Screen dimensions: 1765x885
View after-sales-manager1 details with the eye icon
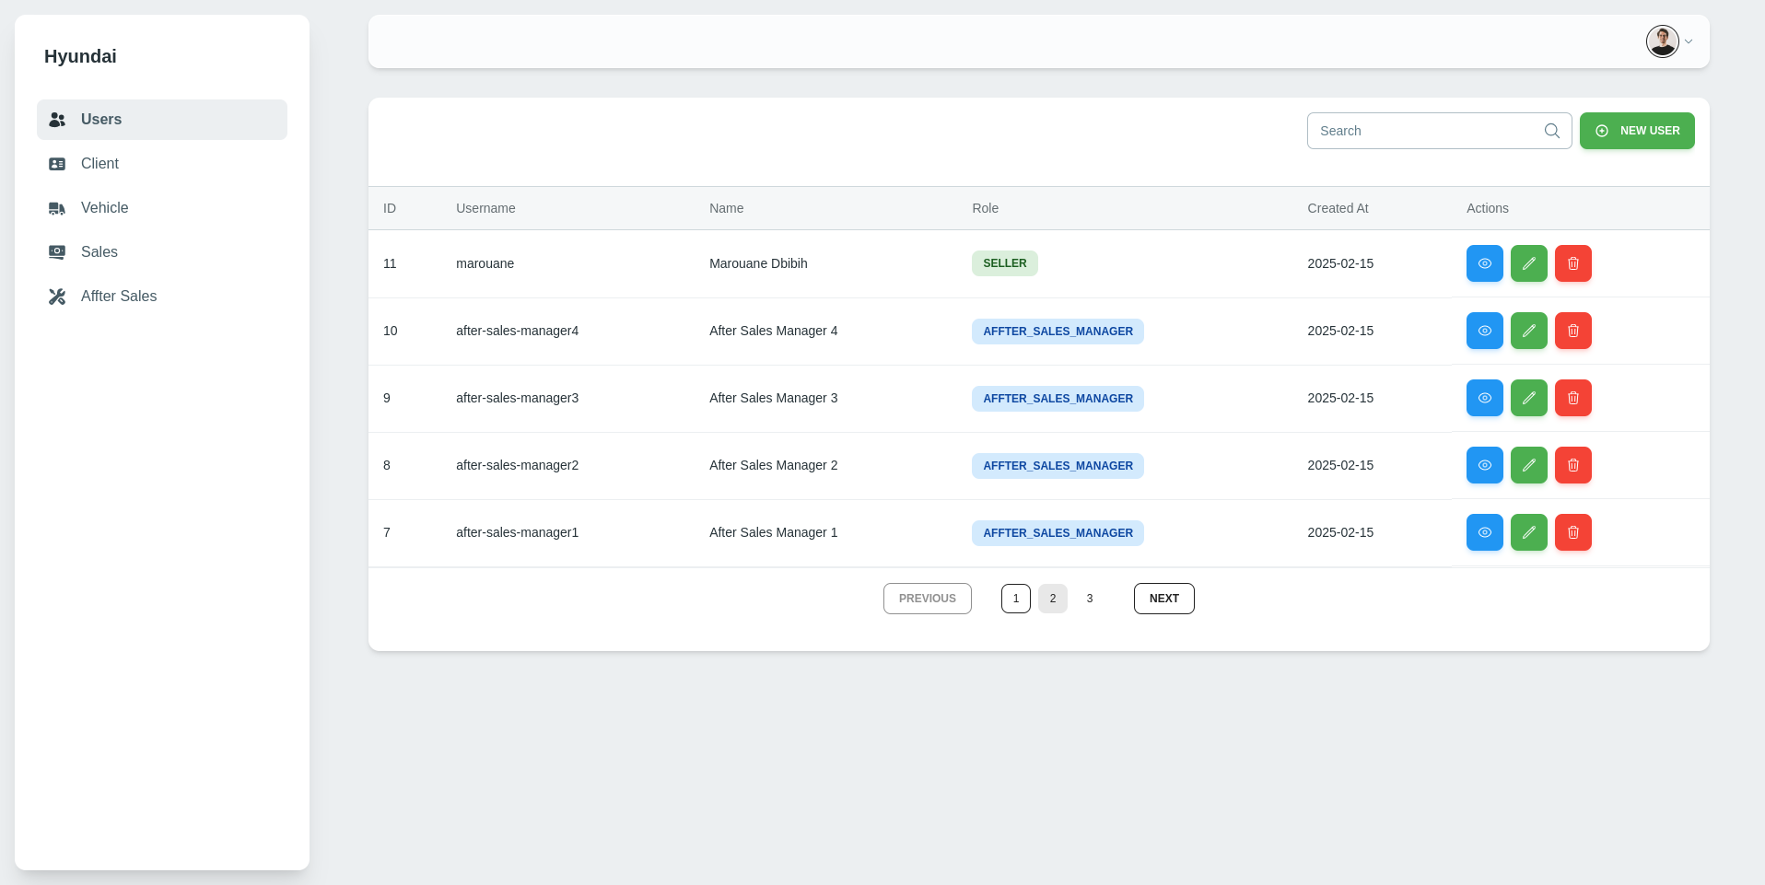(x=1484, y=532)
